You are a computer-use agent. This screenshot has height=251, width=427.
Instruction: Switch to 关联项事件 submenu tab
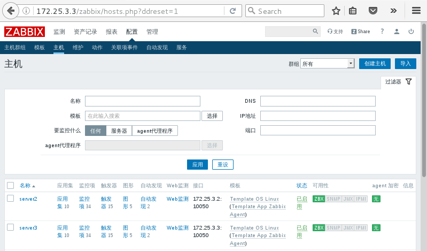[x=125, y=48]
